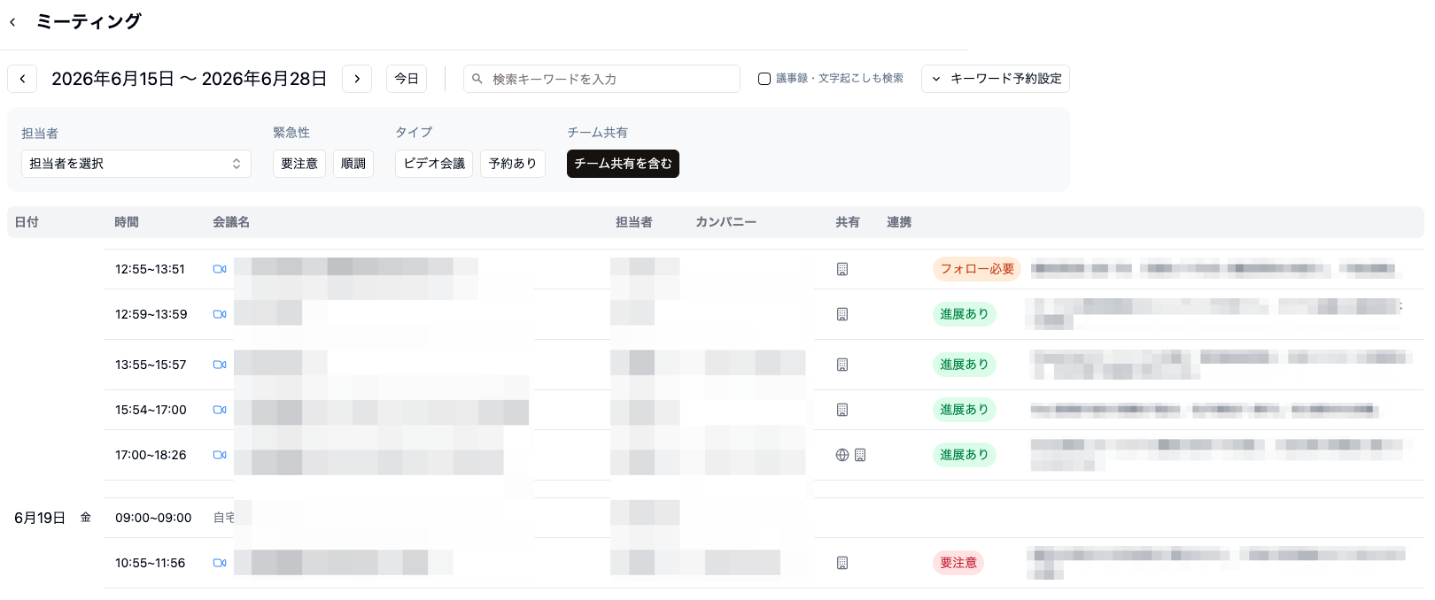
Task: Select the 13:55~15:57 time cell
Action: click(x=151, y=365)
